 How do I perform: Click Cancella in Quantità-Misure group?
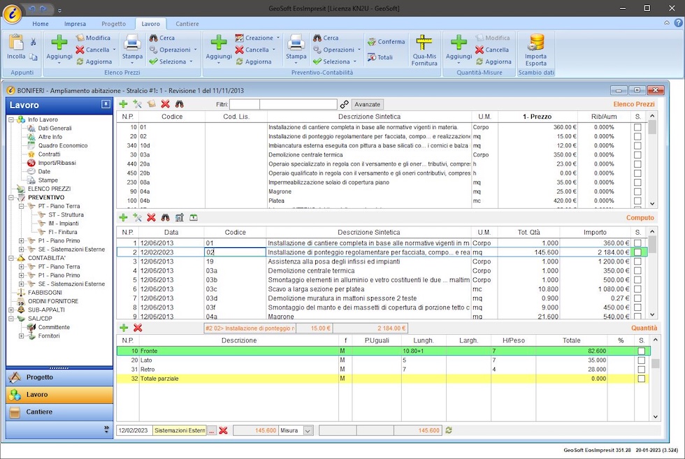point(492,50)
